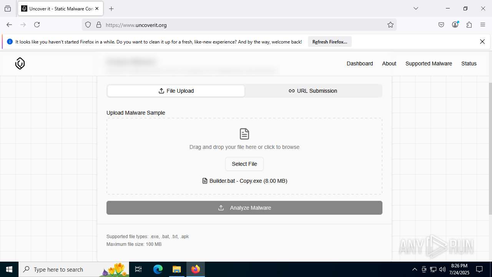Open Firefox account menu
Screen dimensions: 492x277
pyautogui.click(x=455, y=25)
